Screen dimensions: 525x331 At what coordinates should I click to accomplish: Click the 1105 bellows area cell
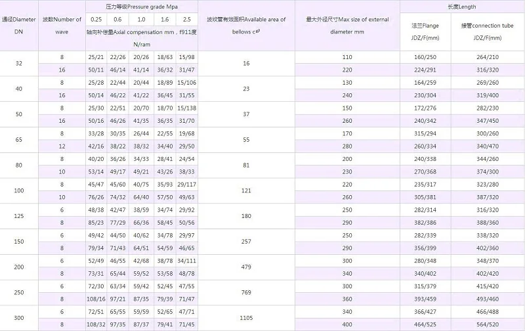coord(246,318)
